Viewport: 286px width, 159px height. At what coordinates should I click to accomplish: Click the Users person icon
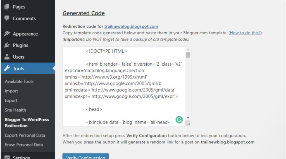coord(7,57)
